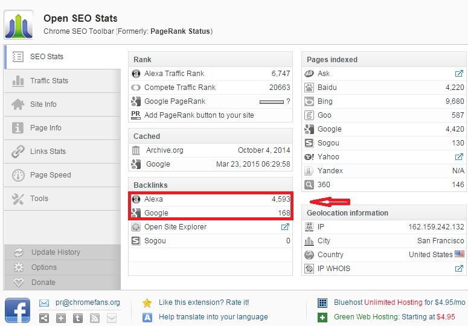Open Green Web Hosting ad link
The width and height of the screenshot is (468, 326).
(x=394, y=317)
